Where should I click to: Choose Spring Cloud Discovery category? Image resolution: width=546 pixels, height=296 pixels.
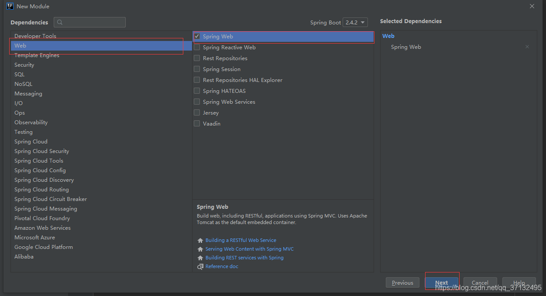click(x=101, y=180)
